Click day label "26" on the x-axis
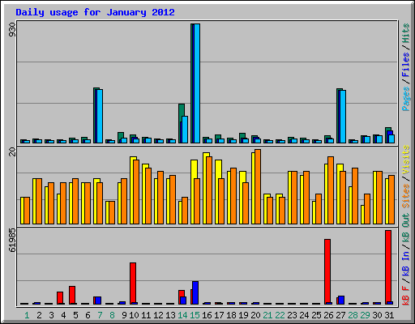This screenshot has height=324, width=415. point(328,315)
